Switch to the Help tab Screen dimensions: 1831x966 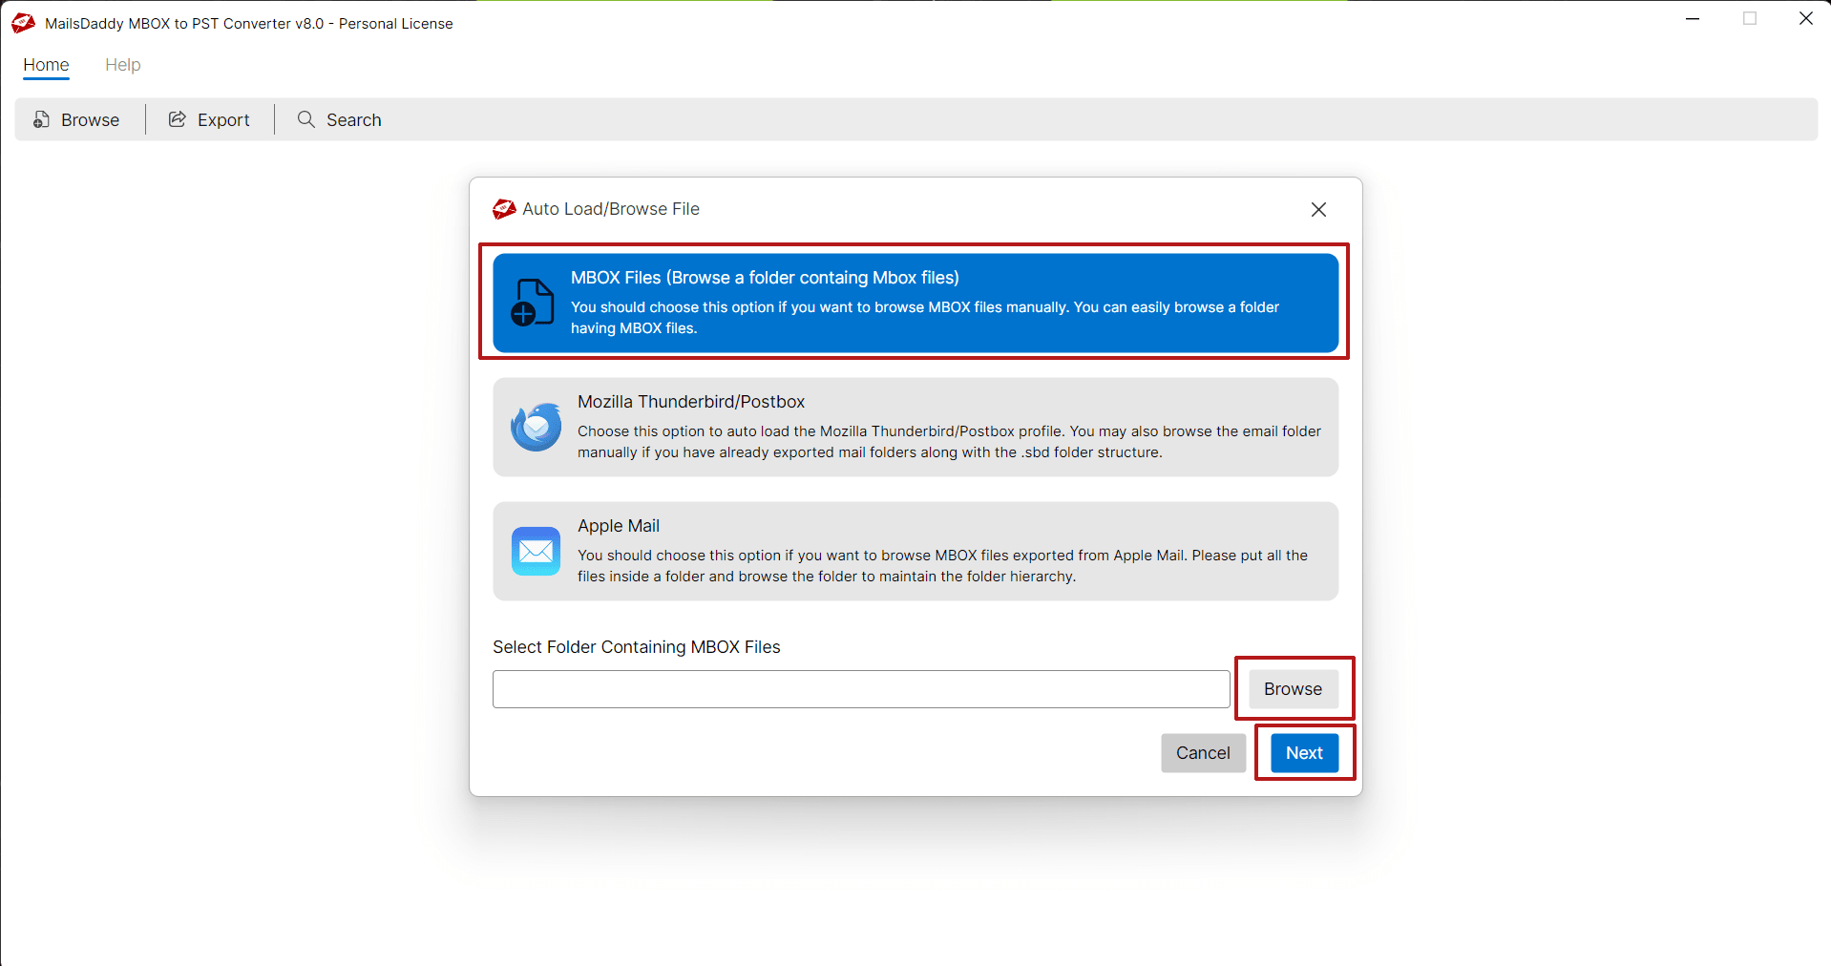122,65
